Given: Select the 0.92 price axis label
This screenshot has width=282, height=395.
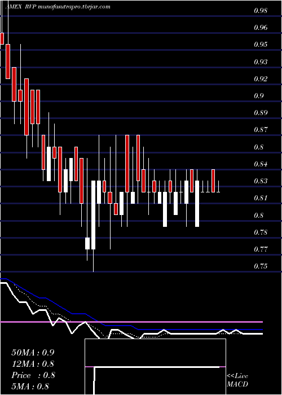Looking at the screenshot, I should pyautogui.click(x=261, y=79).
